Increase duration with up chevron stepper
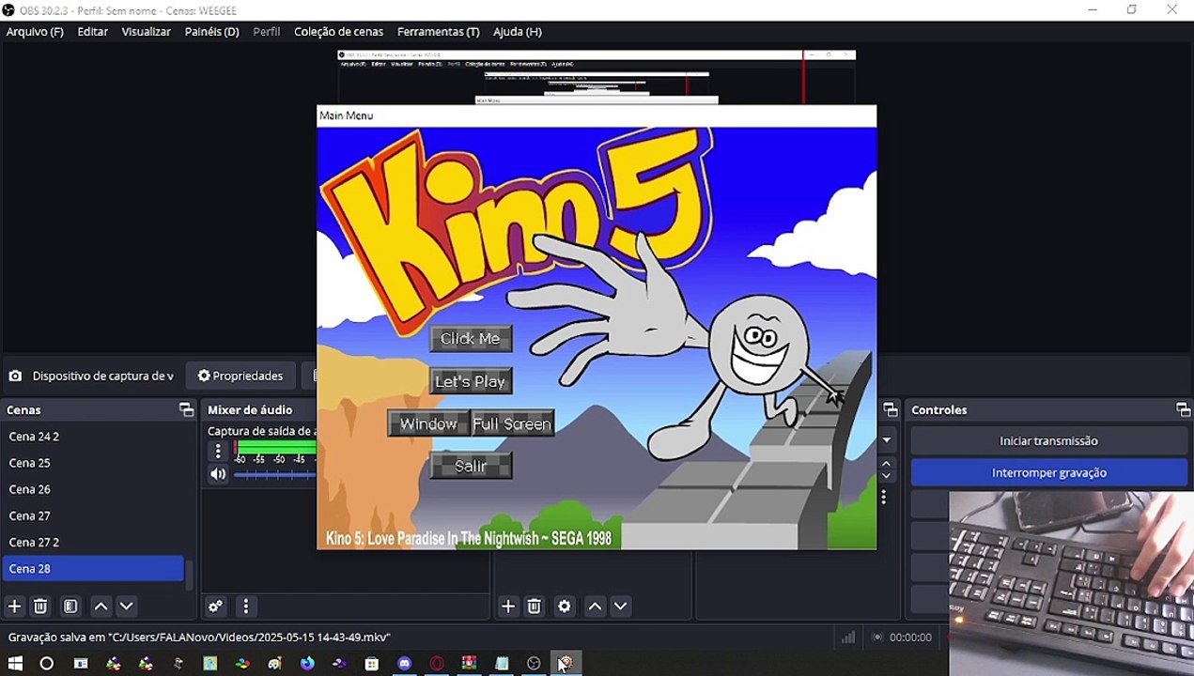This screenshot has width=1194, height=676. click(886, 464)
